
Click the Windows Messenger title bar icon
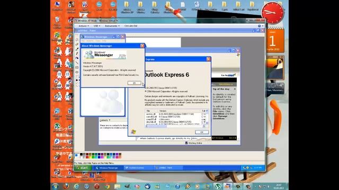tap(83, 37)
